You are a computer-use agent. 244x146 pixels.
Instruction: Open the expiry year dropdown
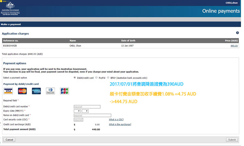pos(85,111)
